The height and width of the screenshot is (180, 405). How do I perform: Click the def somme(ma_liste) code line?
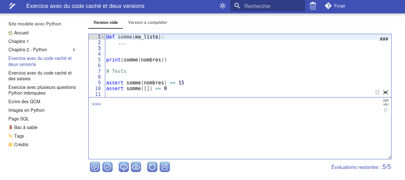tap(135, 37)
